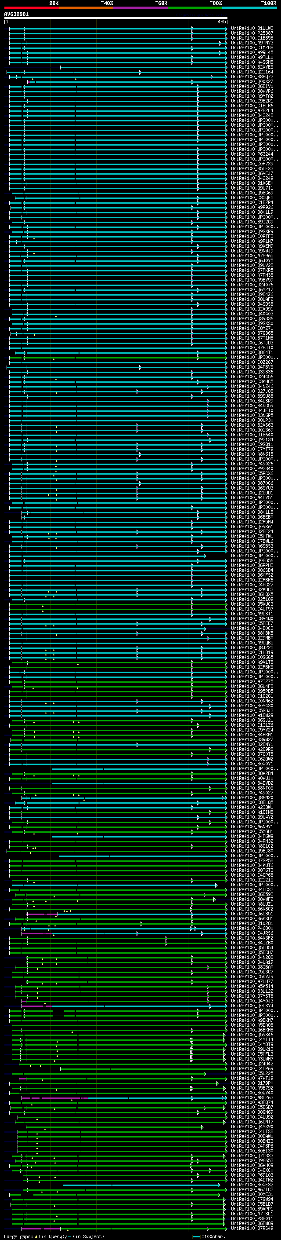The width and height of the screenshot is (281, 1240).
Task: Select the UniRef100_A8Q263 label
Action: (x=252, y=1097)
